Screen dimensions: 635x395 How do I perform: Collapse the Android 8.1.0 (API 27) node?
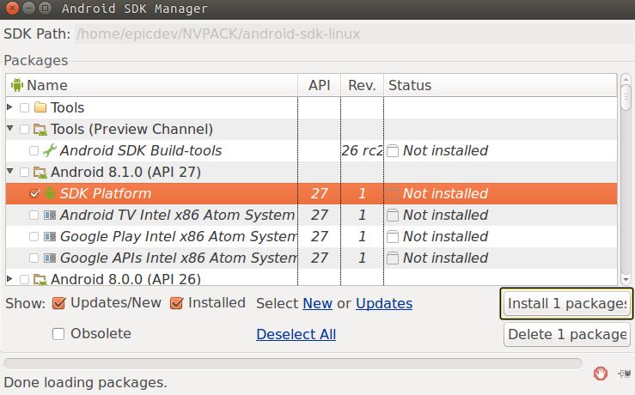coord(9,171)
